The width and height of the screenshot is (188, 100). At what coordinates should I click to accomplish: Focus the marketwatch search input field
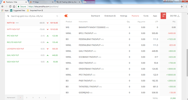(x=32, y=16)
